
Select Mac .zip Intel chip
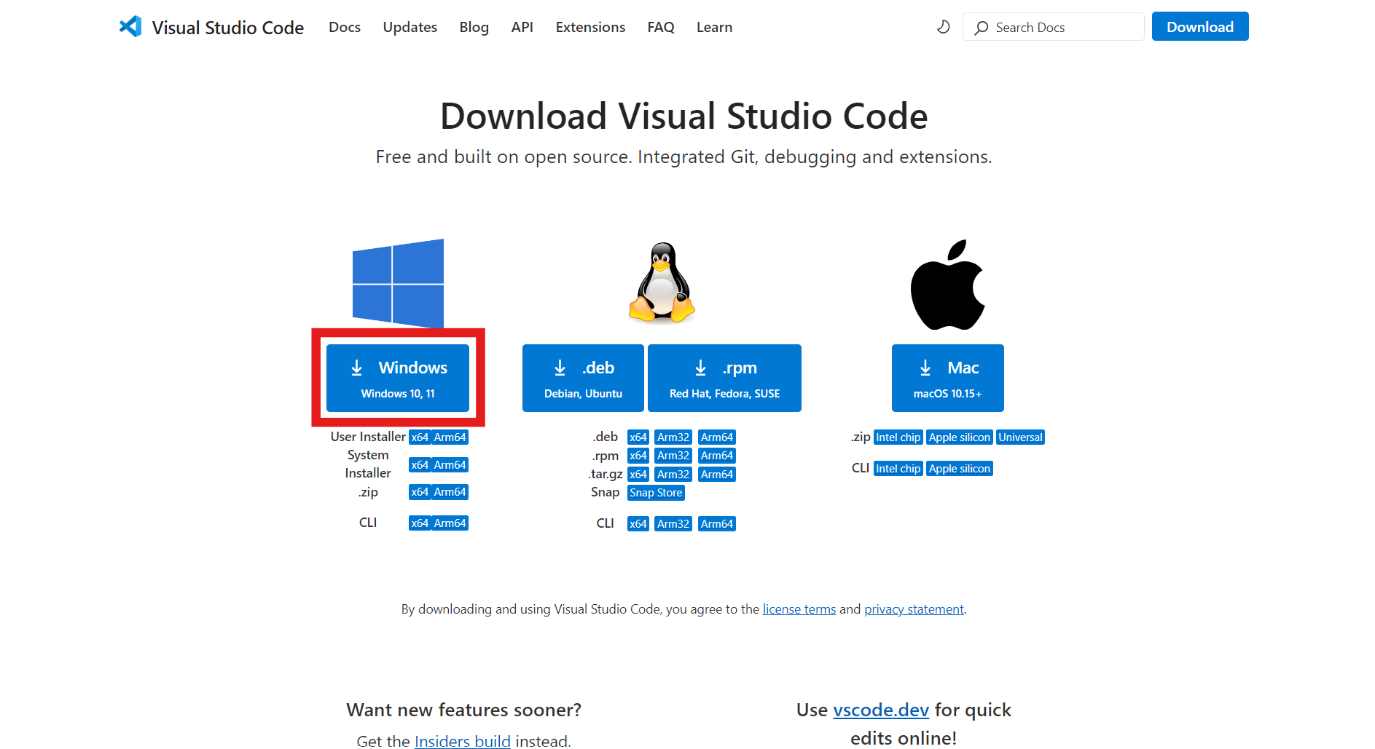[x=898, y=437]
